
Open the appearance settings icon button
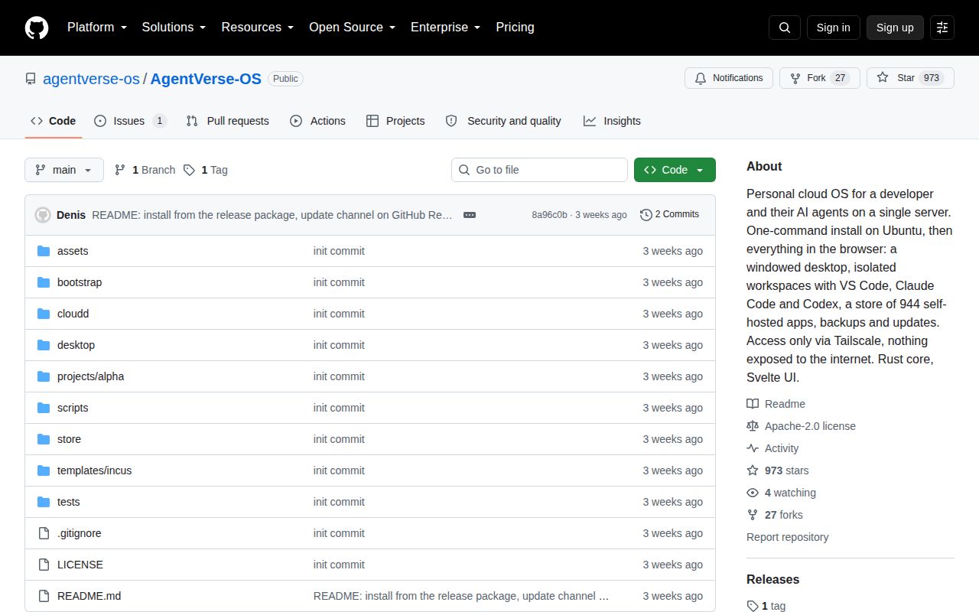(x=942, y=28)
